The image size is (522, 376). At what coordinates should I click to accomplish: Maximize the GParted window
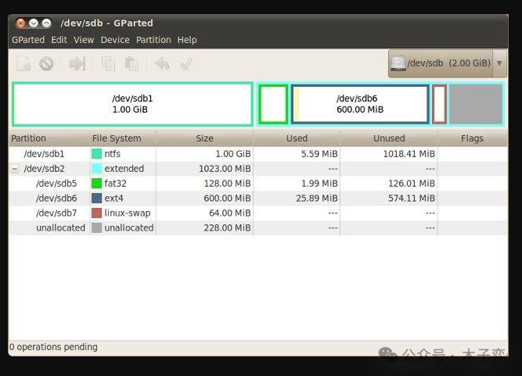click(47, 23)
